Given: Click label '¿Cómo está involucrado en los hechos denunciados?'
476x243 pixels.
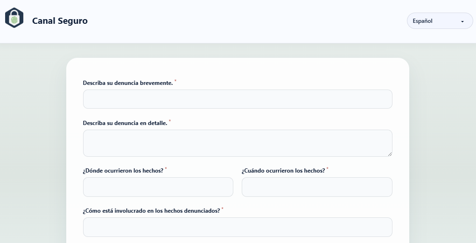Looking at the screenshot, I should pyautogui.click(x=151, y=210).
